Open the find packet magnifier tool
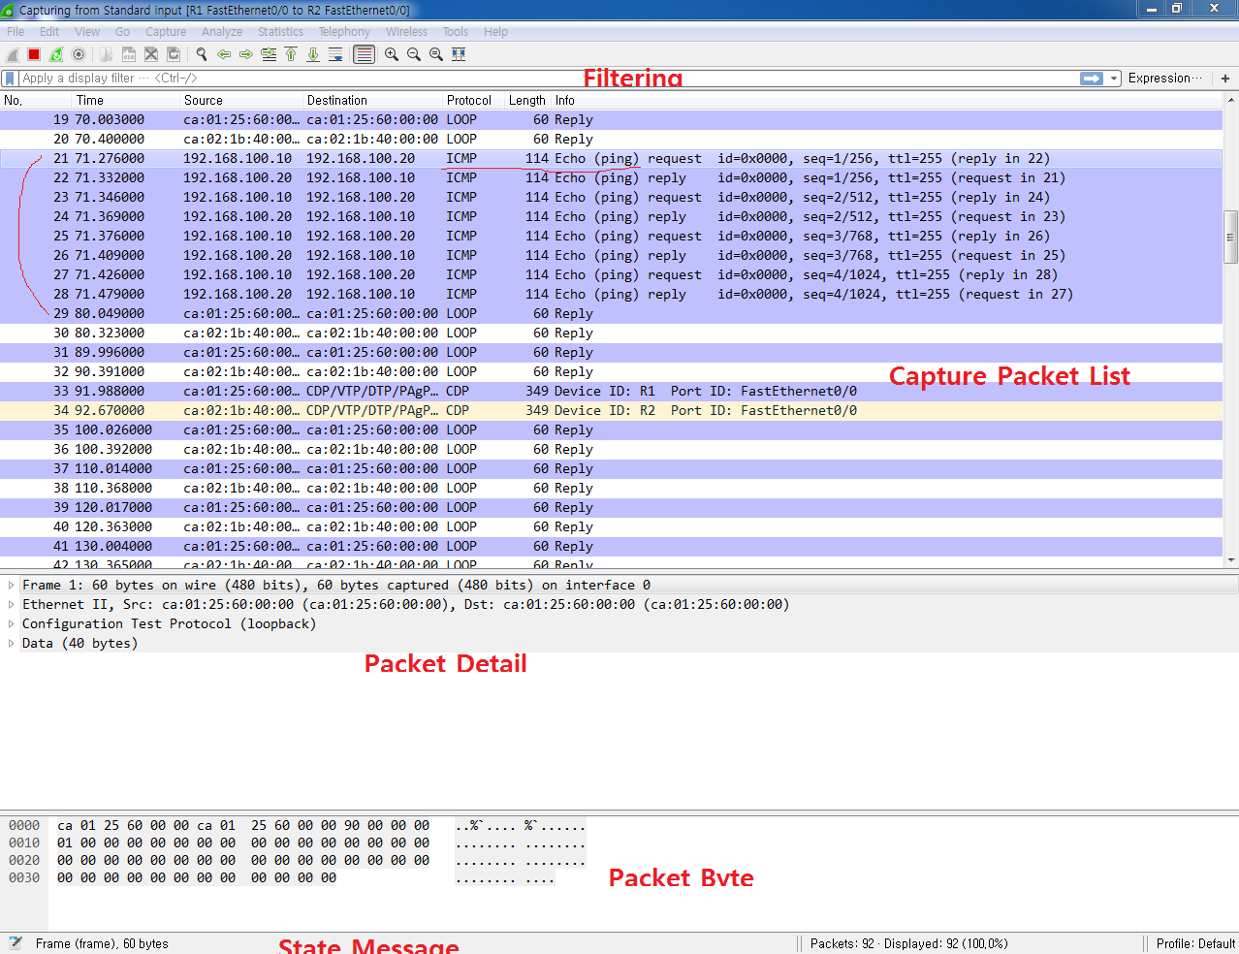 click(x=202, y=54)
